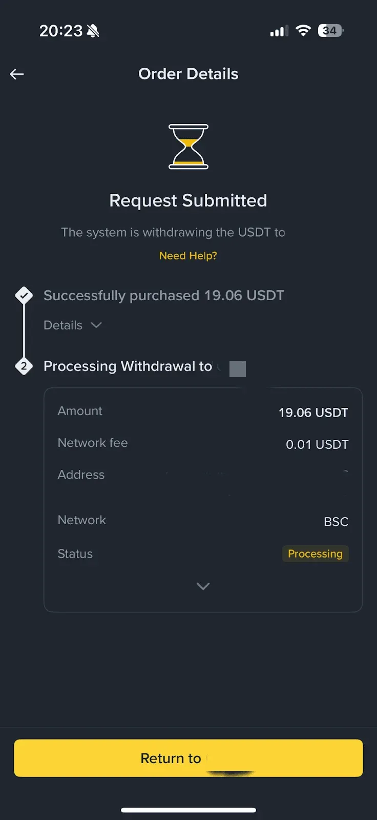This screenshot has height=820, width=377.
Task: Tap the 0.01 USDT network fee
Action: pos(317,444)
